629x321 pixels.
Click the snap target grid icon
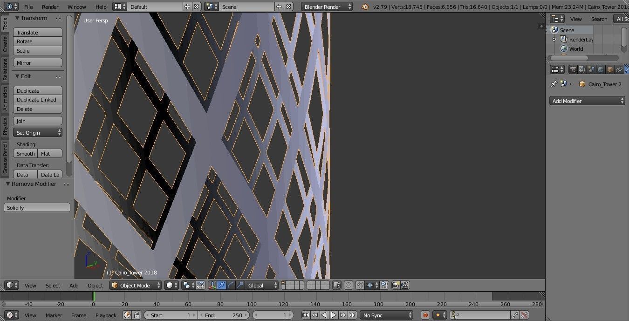[x=384, y=285]
